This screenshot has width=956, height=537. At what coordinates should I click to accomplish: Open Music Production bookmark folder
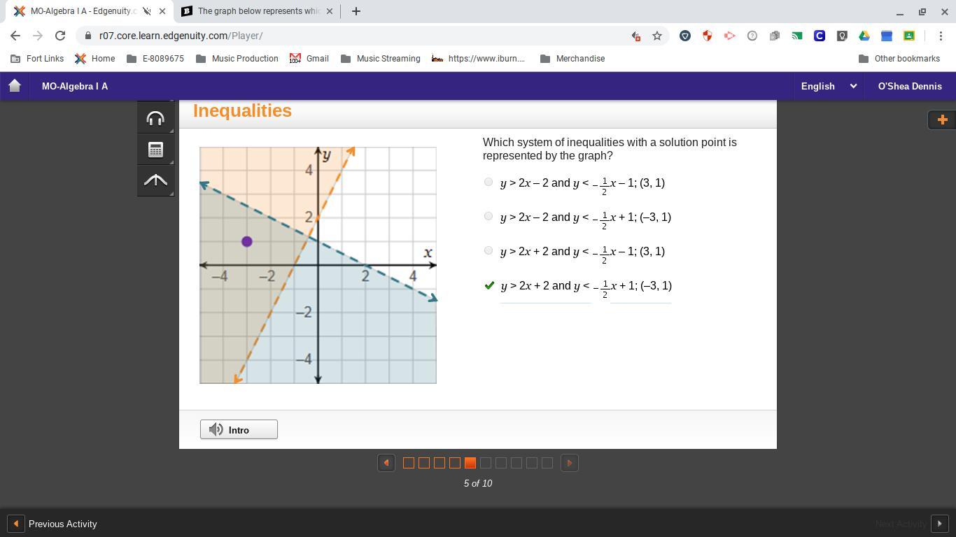point(237,59)
